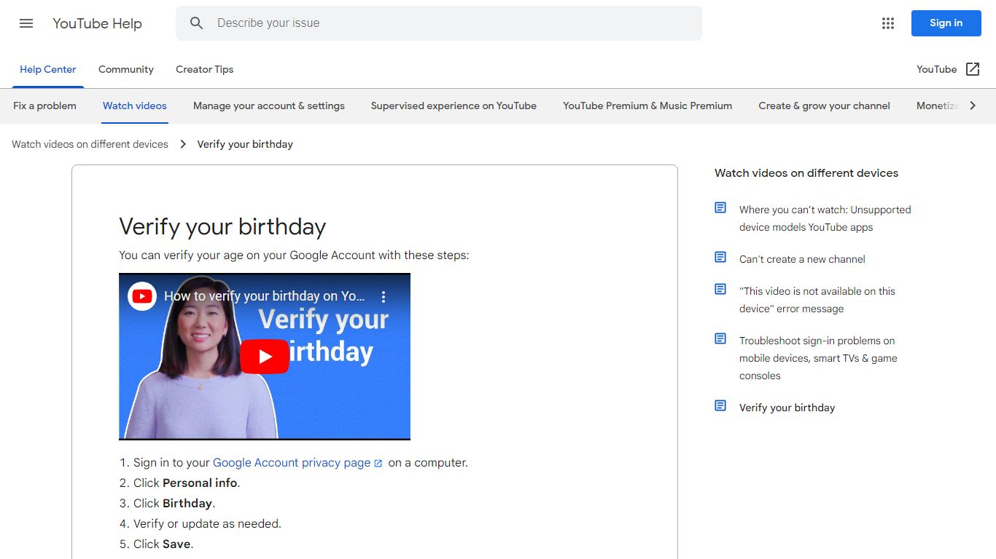
Task: Click the article icon beside Unsupported device models
Action: tap(720, 208)
